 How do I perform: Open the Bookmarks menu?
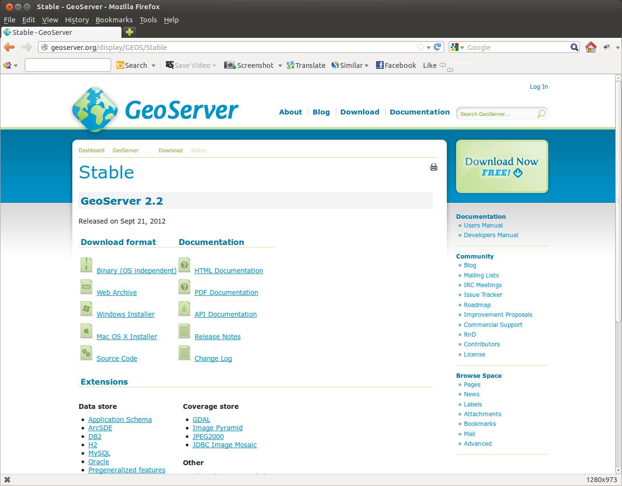tap(114, 20)
